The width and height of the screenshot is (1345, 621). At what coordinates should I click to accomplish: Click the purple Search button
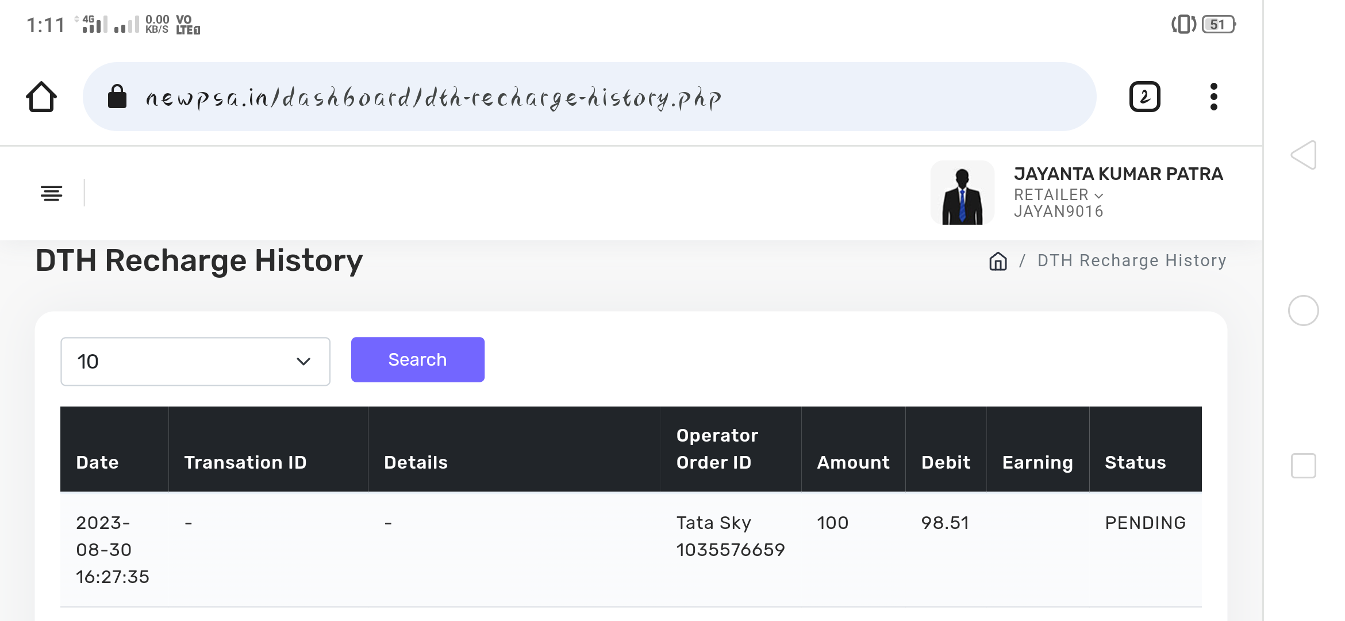[x=418, y=359]
